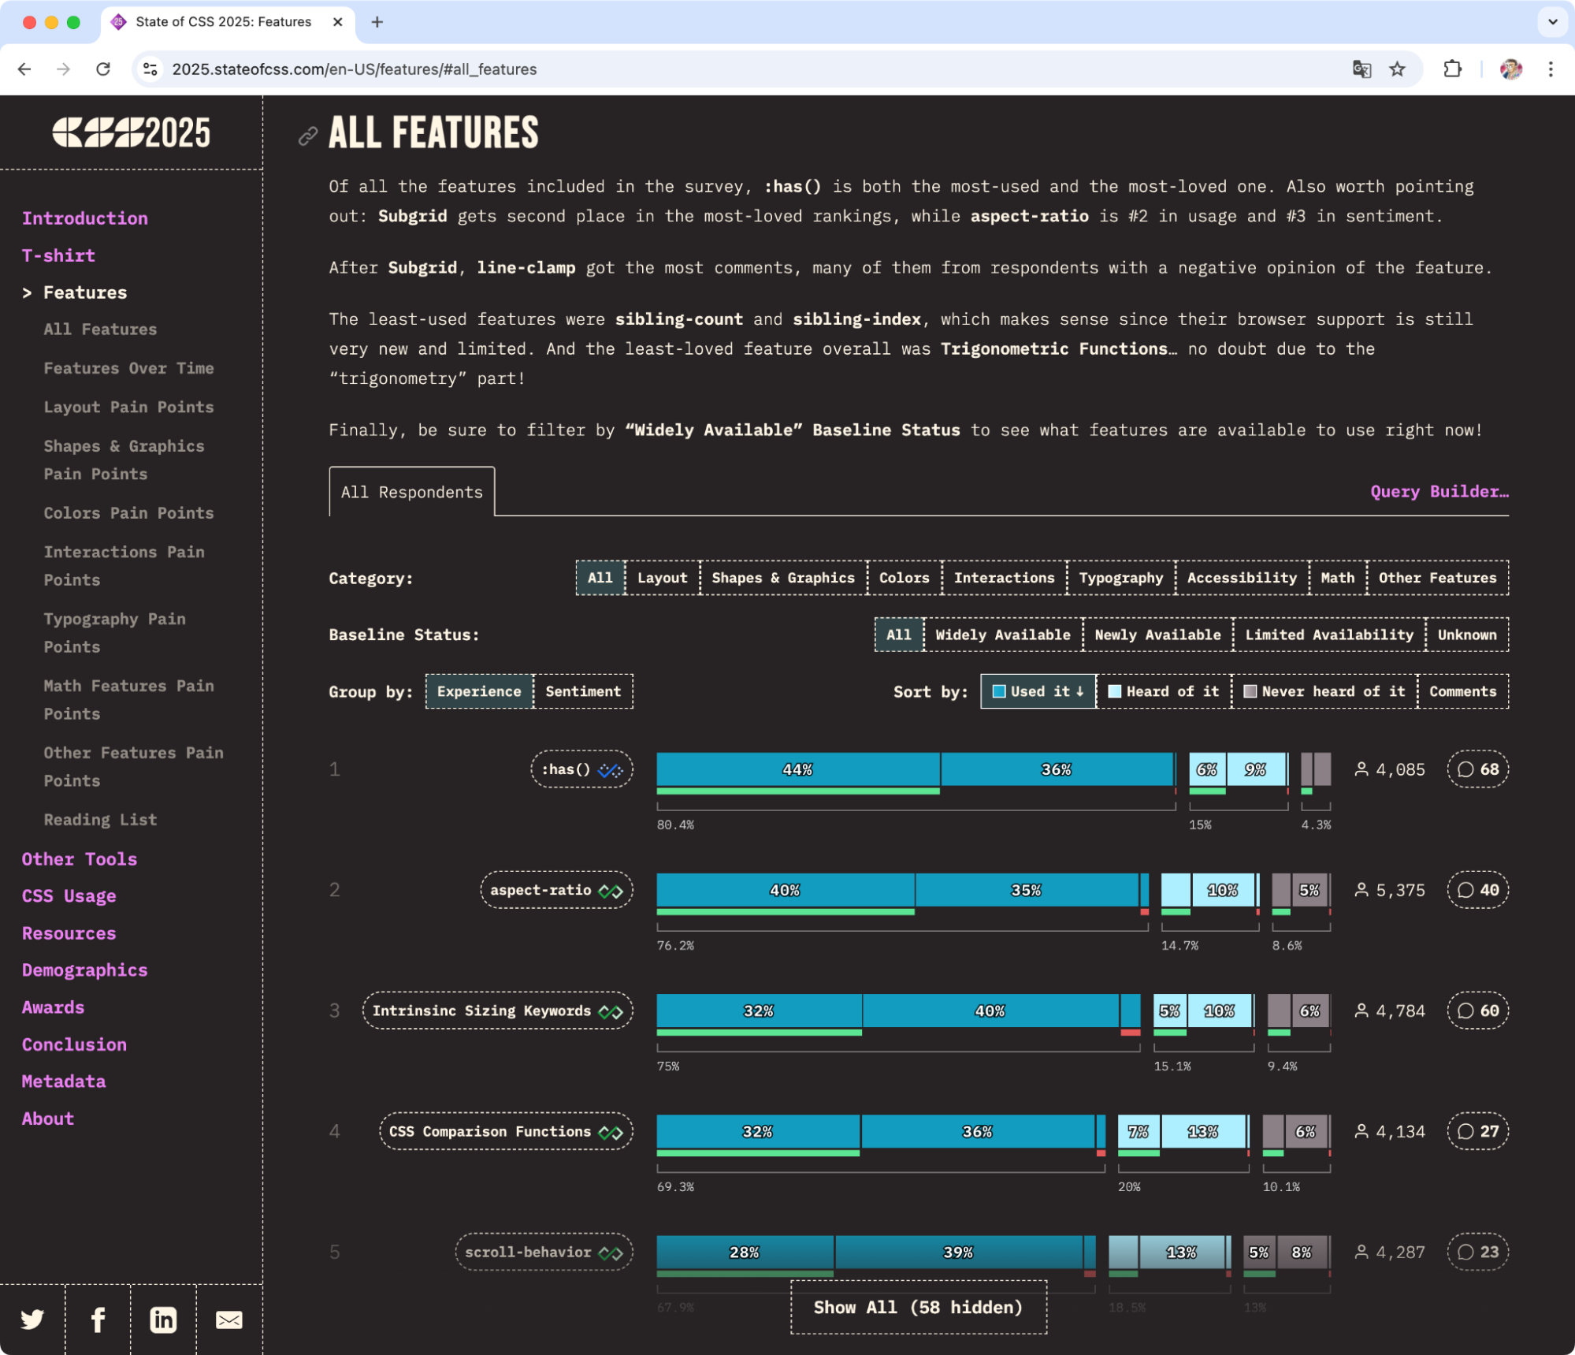Expand the list with Show All (58 hidden)

coord(918,1307)
